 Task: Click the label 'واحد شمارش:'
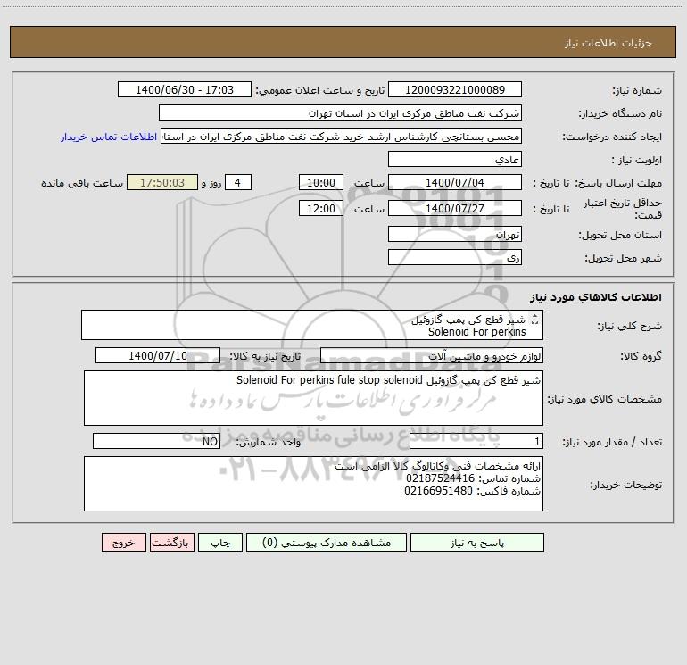pyautogui.click(x=269, y=442)
